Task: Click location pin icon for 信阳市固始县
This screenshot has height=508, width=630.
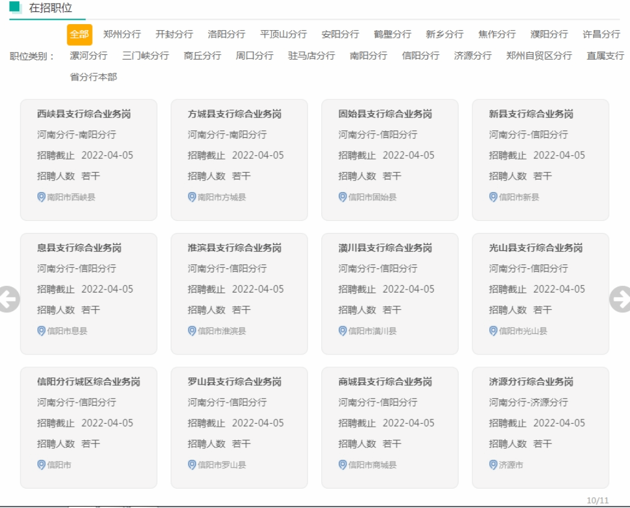Action: pyautogui.click(x=342, y=197)
